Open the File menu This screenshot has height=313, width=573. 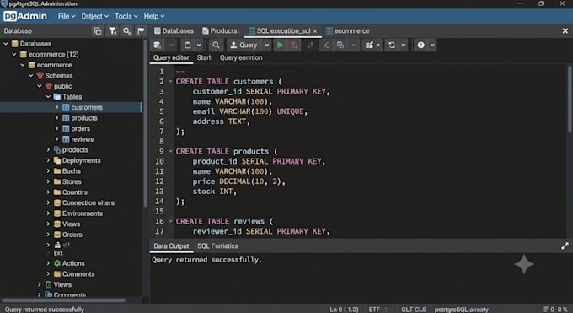click(x=67, y=16)
